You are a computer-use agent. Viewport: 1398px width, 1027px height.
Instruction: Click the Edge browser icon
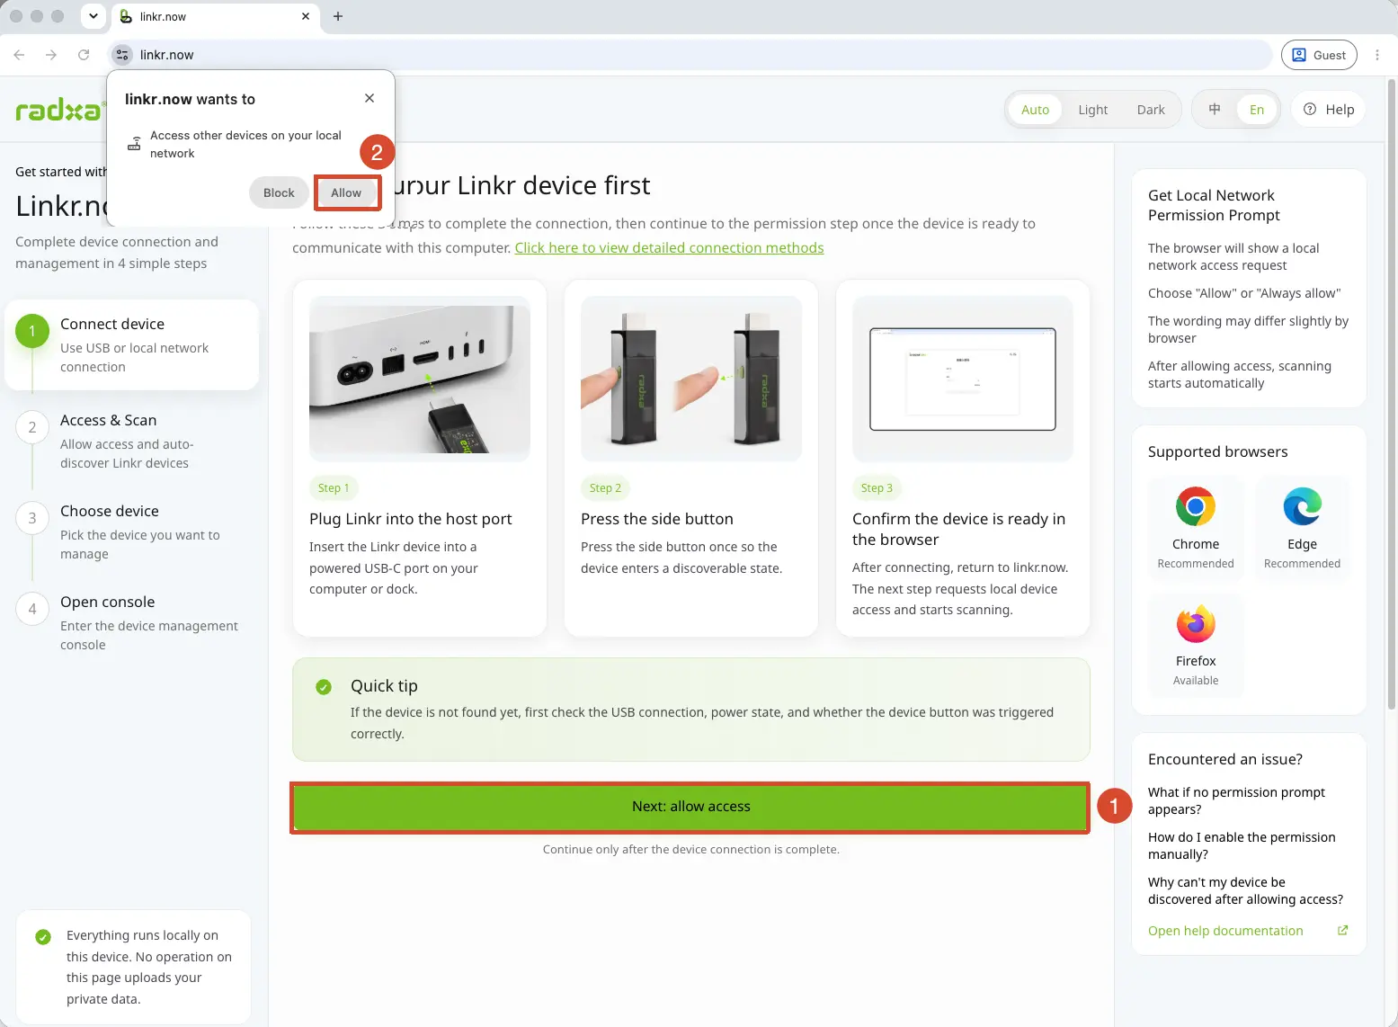(1302, 506)
